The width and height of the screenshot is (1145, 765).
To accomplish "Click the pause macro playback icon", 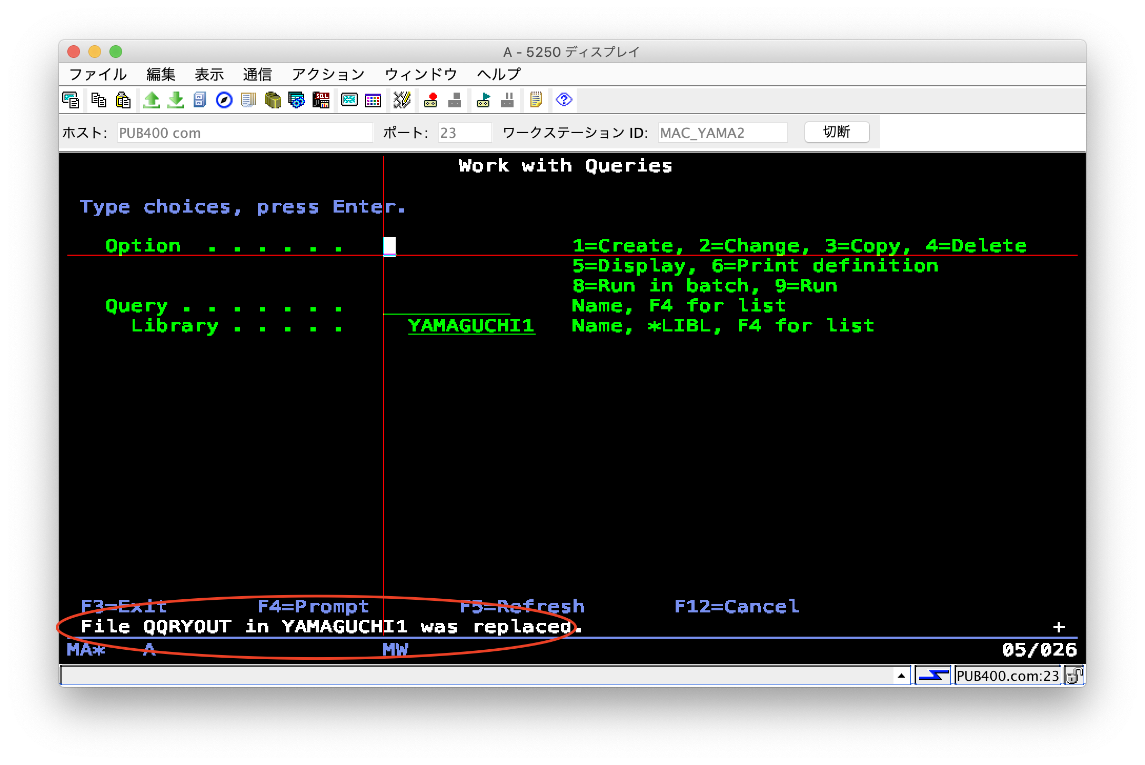I will click(507, 100).
